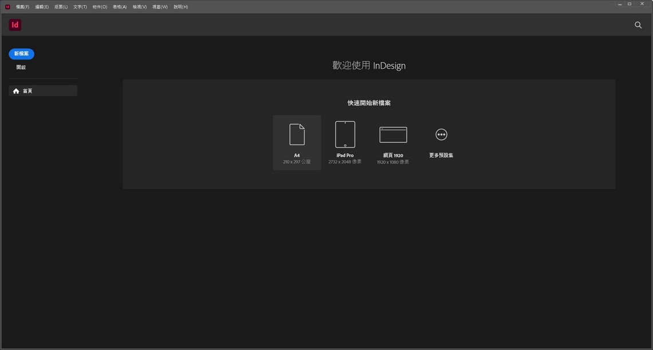This screenshot has height=350, width=653.
Task: Open the 檔案(F) menu
Action: [x=22, y=6]
